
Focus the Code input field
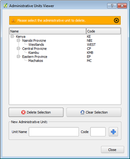point(98,132)
